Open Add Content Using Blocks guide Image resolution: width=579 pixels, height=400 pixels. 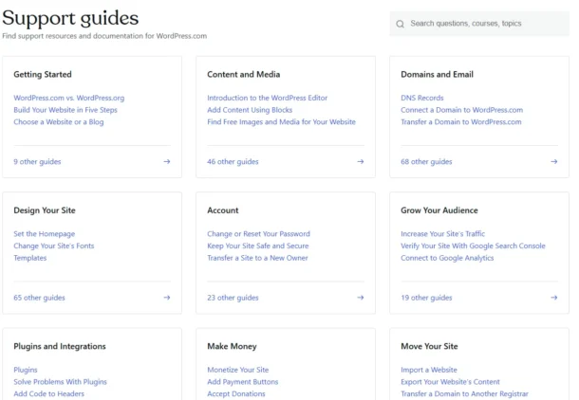[250, 110]
